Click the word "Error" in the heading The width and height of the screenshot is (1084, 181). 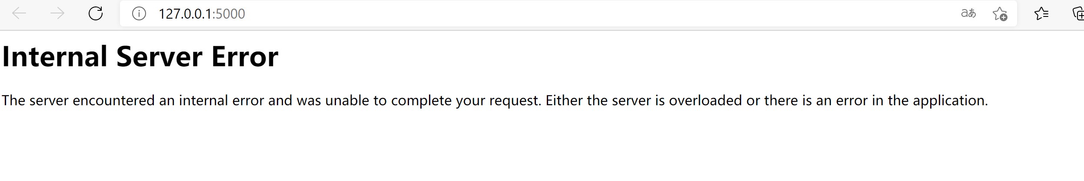[245, 57]
